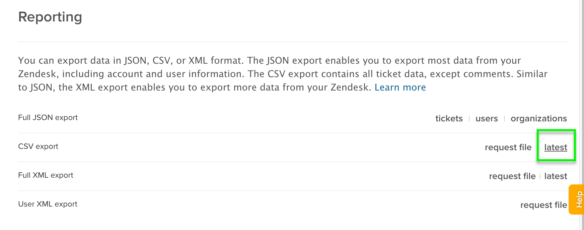Export organizations as full JSON

tap(538, 119)
